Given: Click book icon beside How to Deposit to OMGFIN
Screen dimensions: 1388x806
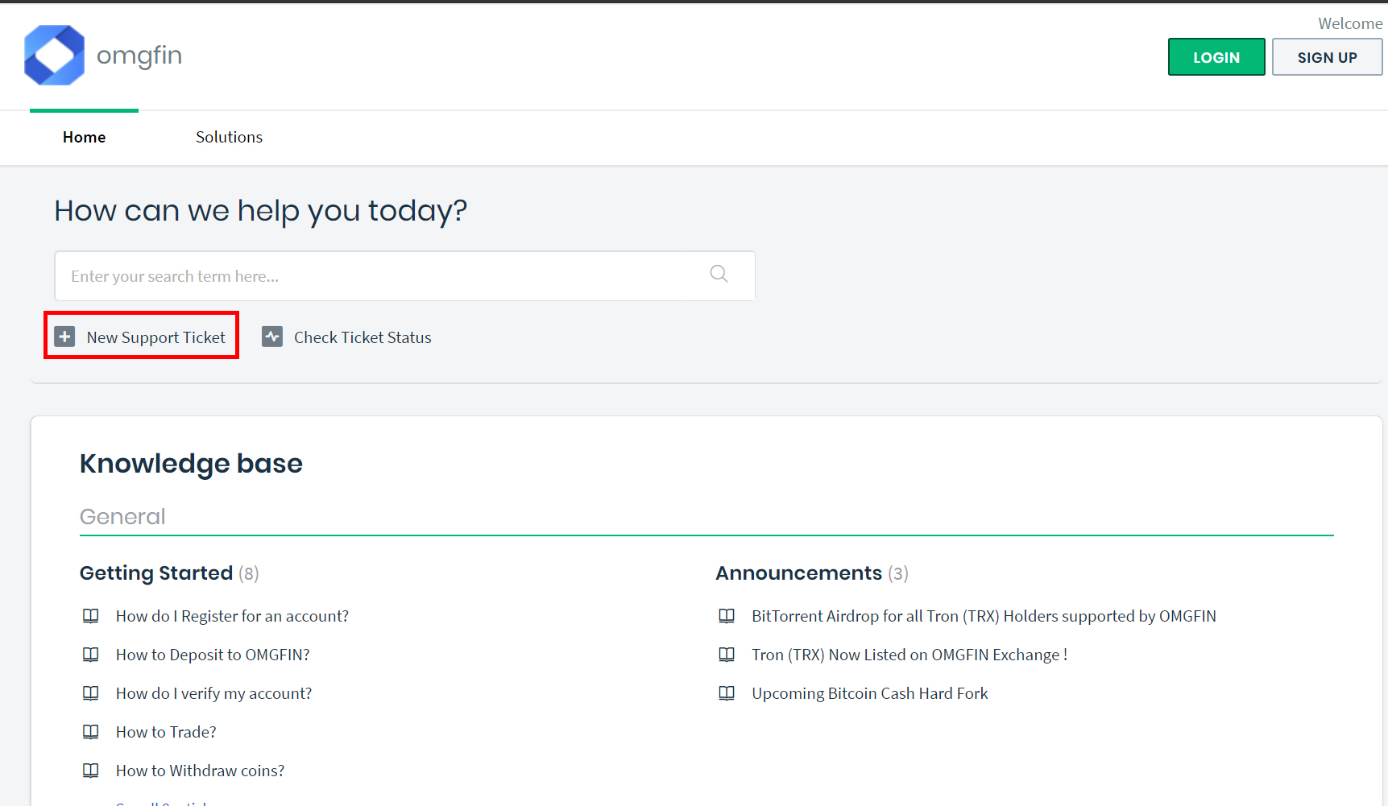Looking at the screenshot, I should click(91, 655).
